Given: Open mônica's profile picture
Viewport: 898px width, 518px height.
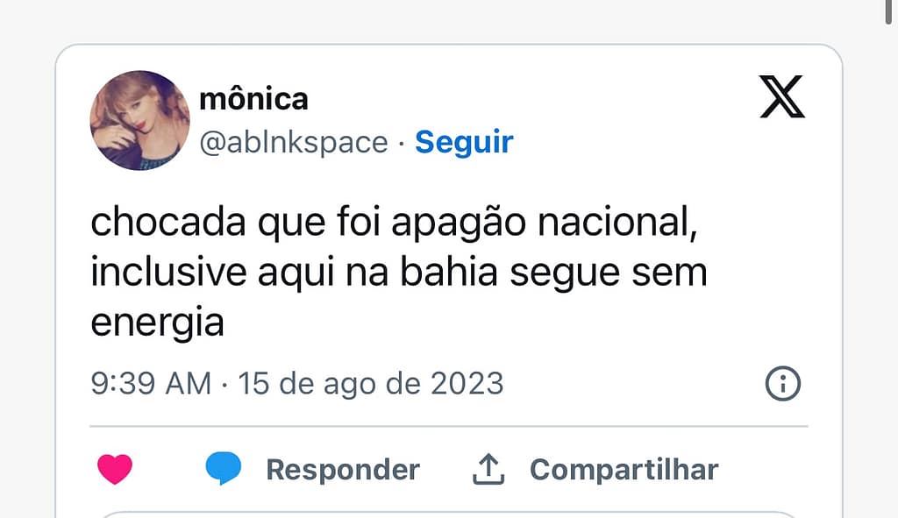Looking at the screenshot, I should pyautogui.click(x=140, y=120).
